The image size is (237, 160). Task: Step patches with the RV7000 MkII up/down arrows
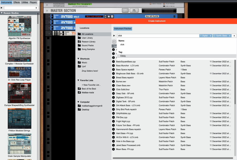[105, 17]
